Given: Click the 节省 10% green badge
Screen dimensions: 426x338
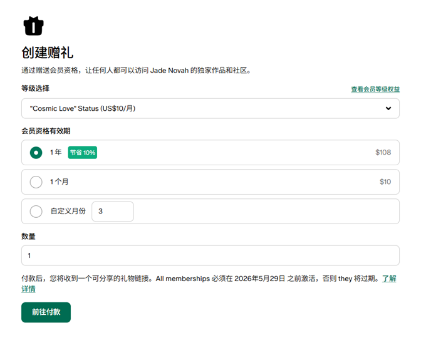Looking at the screenshot, I should click(x=83, y=153).
